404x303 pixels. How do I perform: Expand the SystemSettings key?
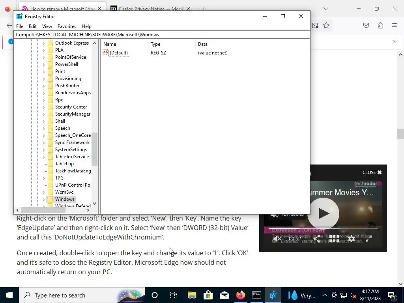[x=43, y=150]
